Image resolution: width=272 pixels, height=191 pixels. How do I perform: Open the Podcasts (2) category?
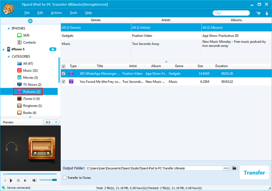coord(31,92)
